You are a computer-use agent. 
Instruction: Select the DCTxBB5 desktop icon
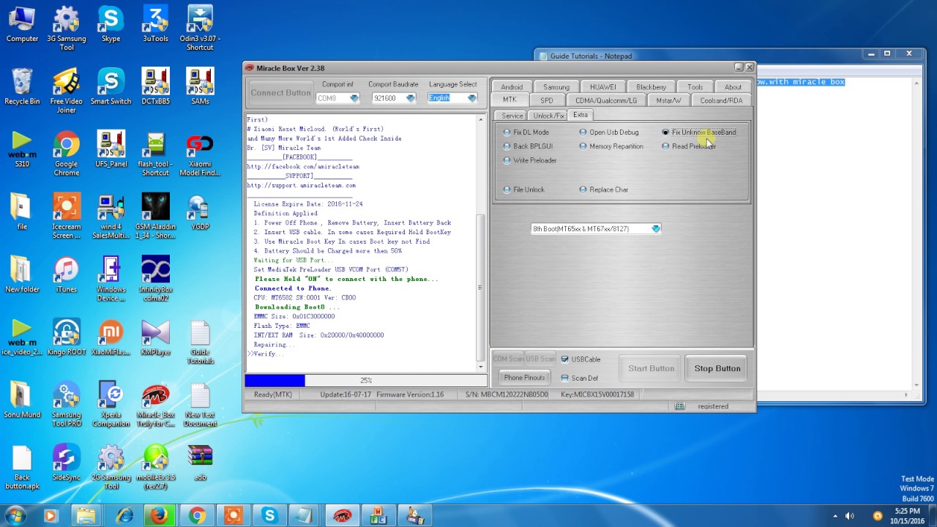pyautogui.click(x=155, y=86)
